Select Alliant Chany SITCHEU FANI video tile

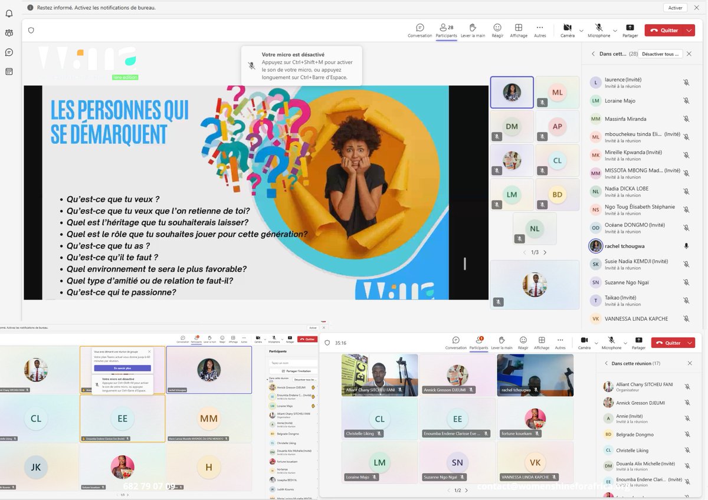379,374
